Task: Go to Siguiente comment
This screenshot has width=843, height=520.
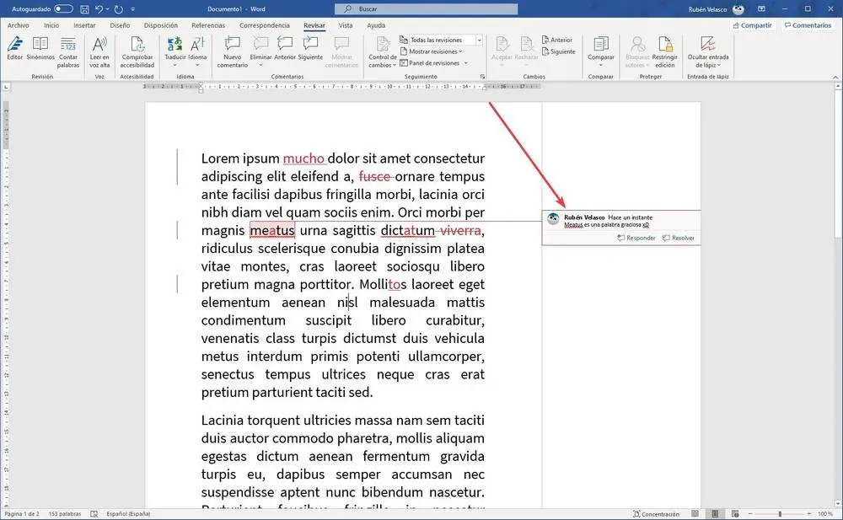Action: pos(310,47)
